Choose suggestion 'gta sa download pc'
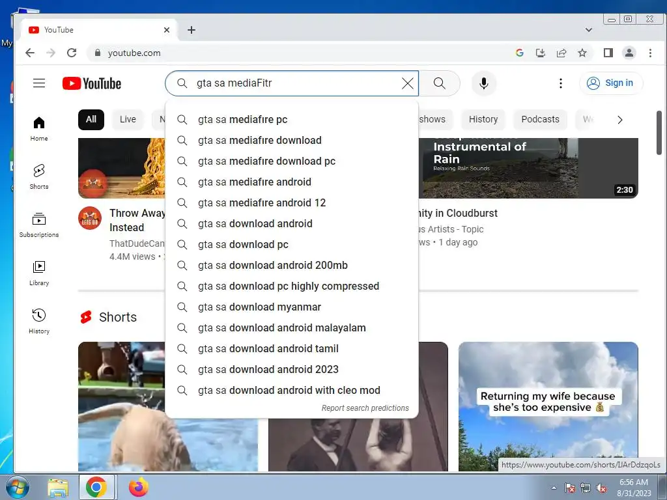 (x=292, y=245)
